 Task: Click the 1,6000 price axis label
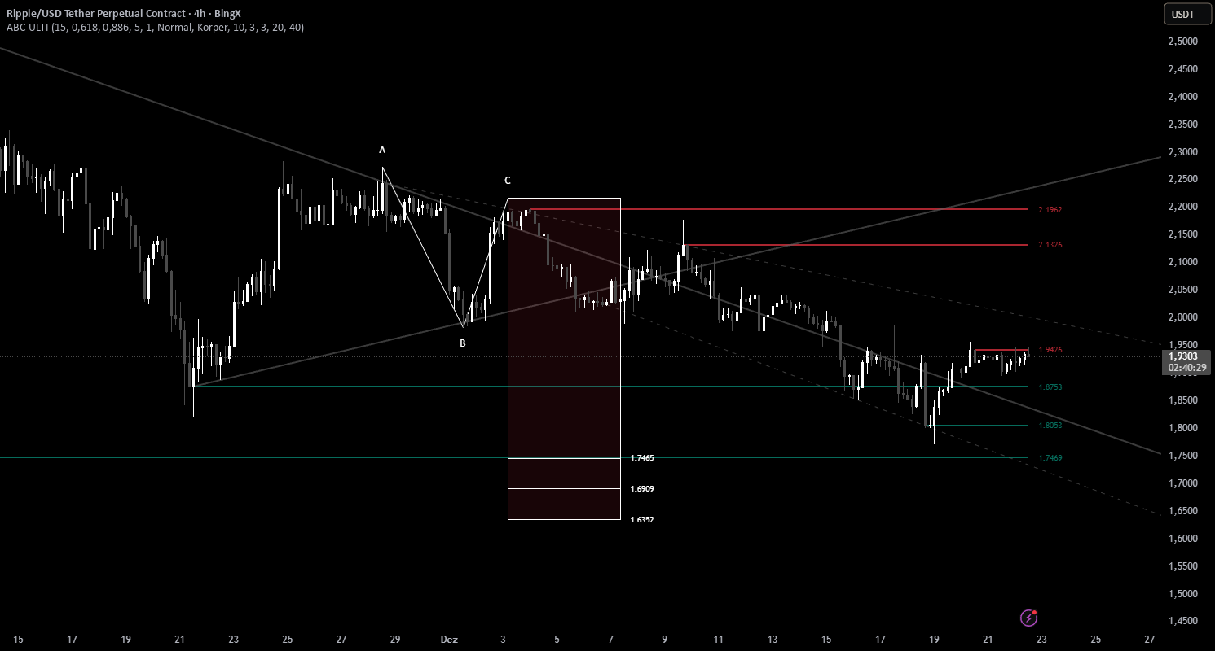click(1182, 539)
